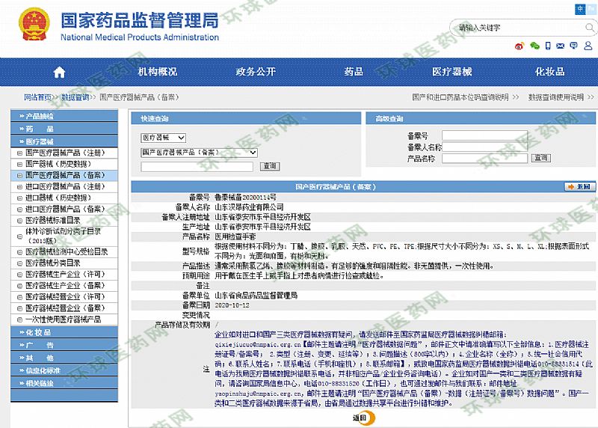Click 查询 button in 高级查询 panel
598x428 pixels.
click(x=540, y=158)
